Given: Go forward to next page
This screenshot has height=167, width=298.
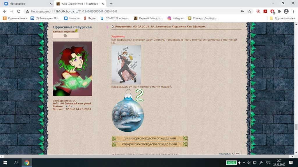Looking at the screenshot, I should click(x=12, y=11).
